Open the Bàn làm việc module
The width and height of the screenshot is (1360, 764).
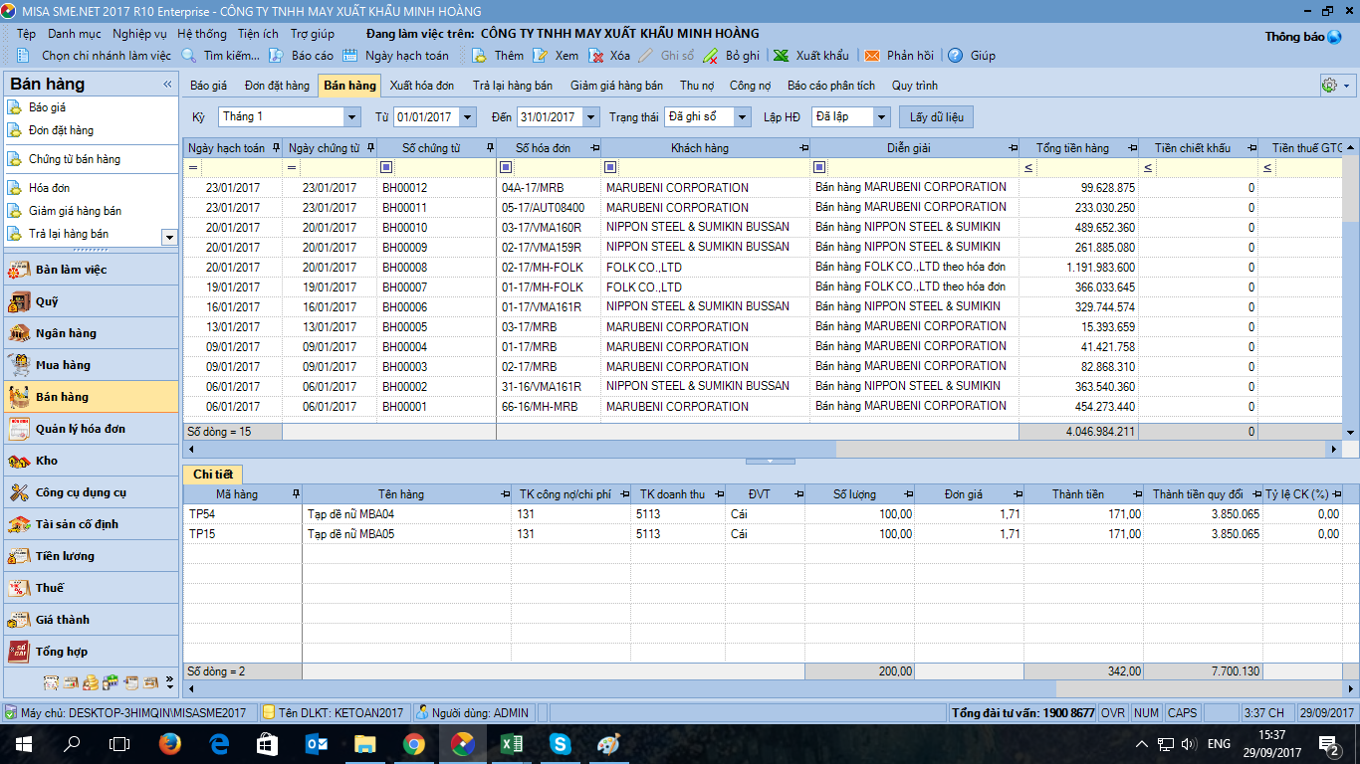click(90, 270)
